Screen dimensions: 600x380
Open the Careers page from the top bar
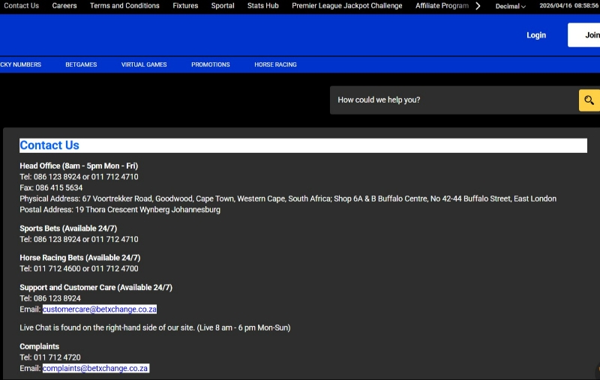pyautogui.click(x=64, y=6)
